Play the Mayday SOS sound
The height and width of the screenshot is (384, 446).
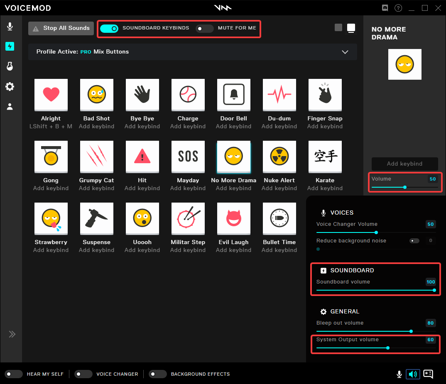pyautogui.click(x=188, y=157)
